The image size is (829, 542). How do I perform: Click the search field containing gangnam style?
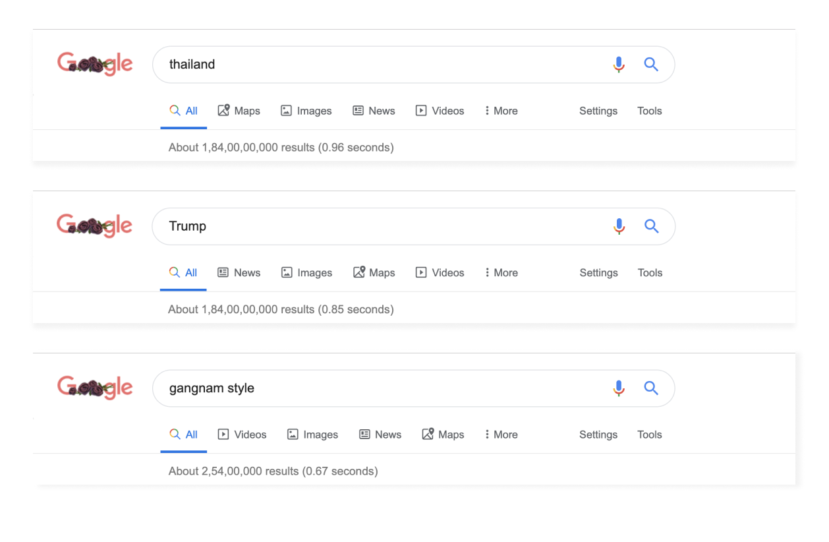[x=413, y=388]
